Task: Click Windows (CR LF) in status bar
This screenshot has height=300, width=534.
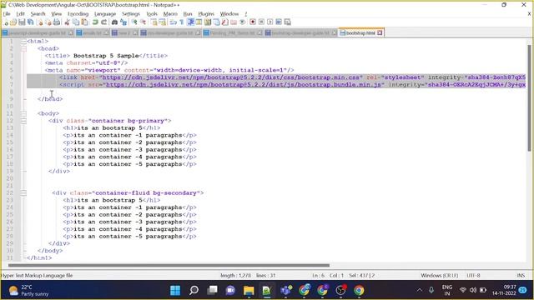Action: 440,276
